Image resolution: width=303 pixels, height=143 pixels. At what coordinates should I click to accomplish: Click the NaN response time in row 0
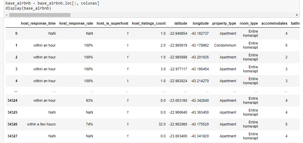pyautogui.click(x=52, y=34)
